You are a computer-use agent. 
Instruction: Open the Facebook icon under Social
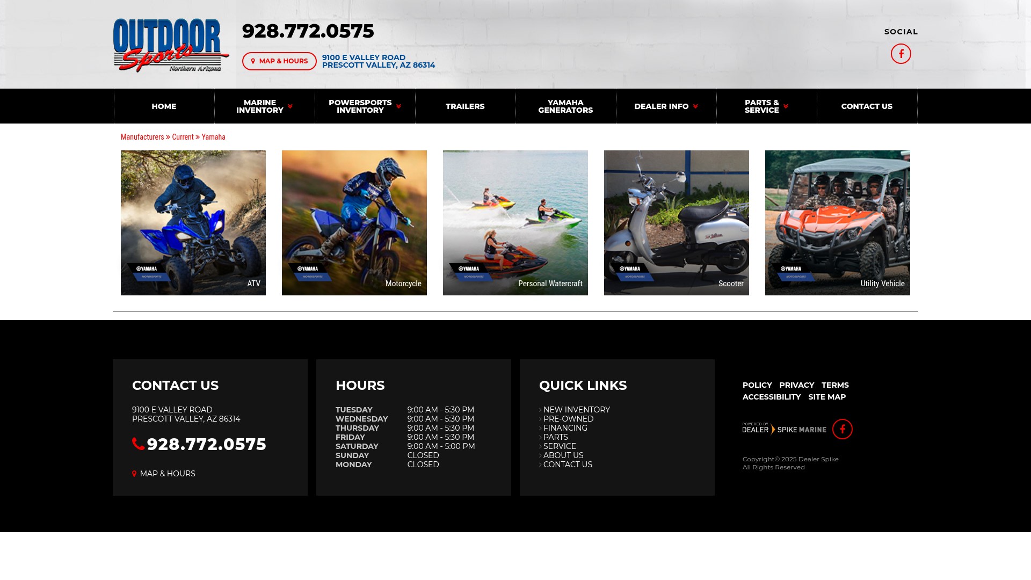click(901, 54)
